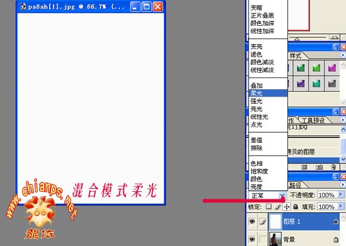
Task: Enable lock transparent pixels checkbox
Action: pyautogui.click(x=268, y=207)
